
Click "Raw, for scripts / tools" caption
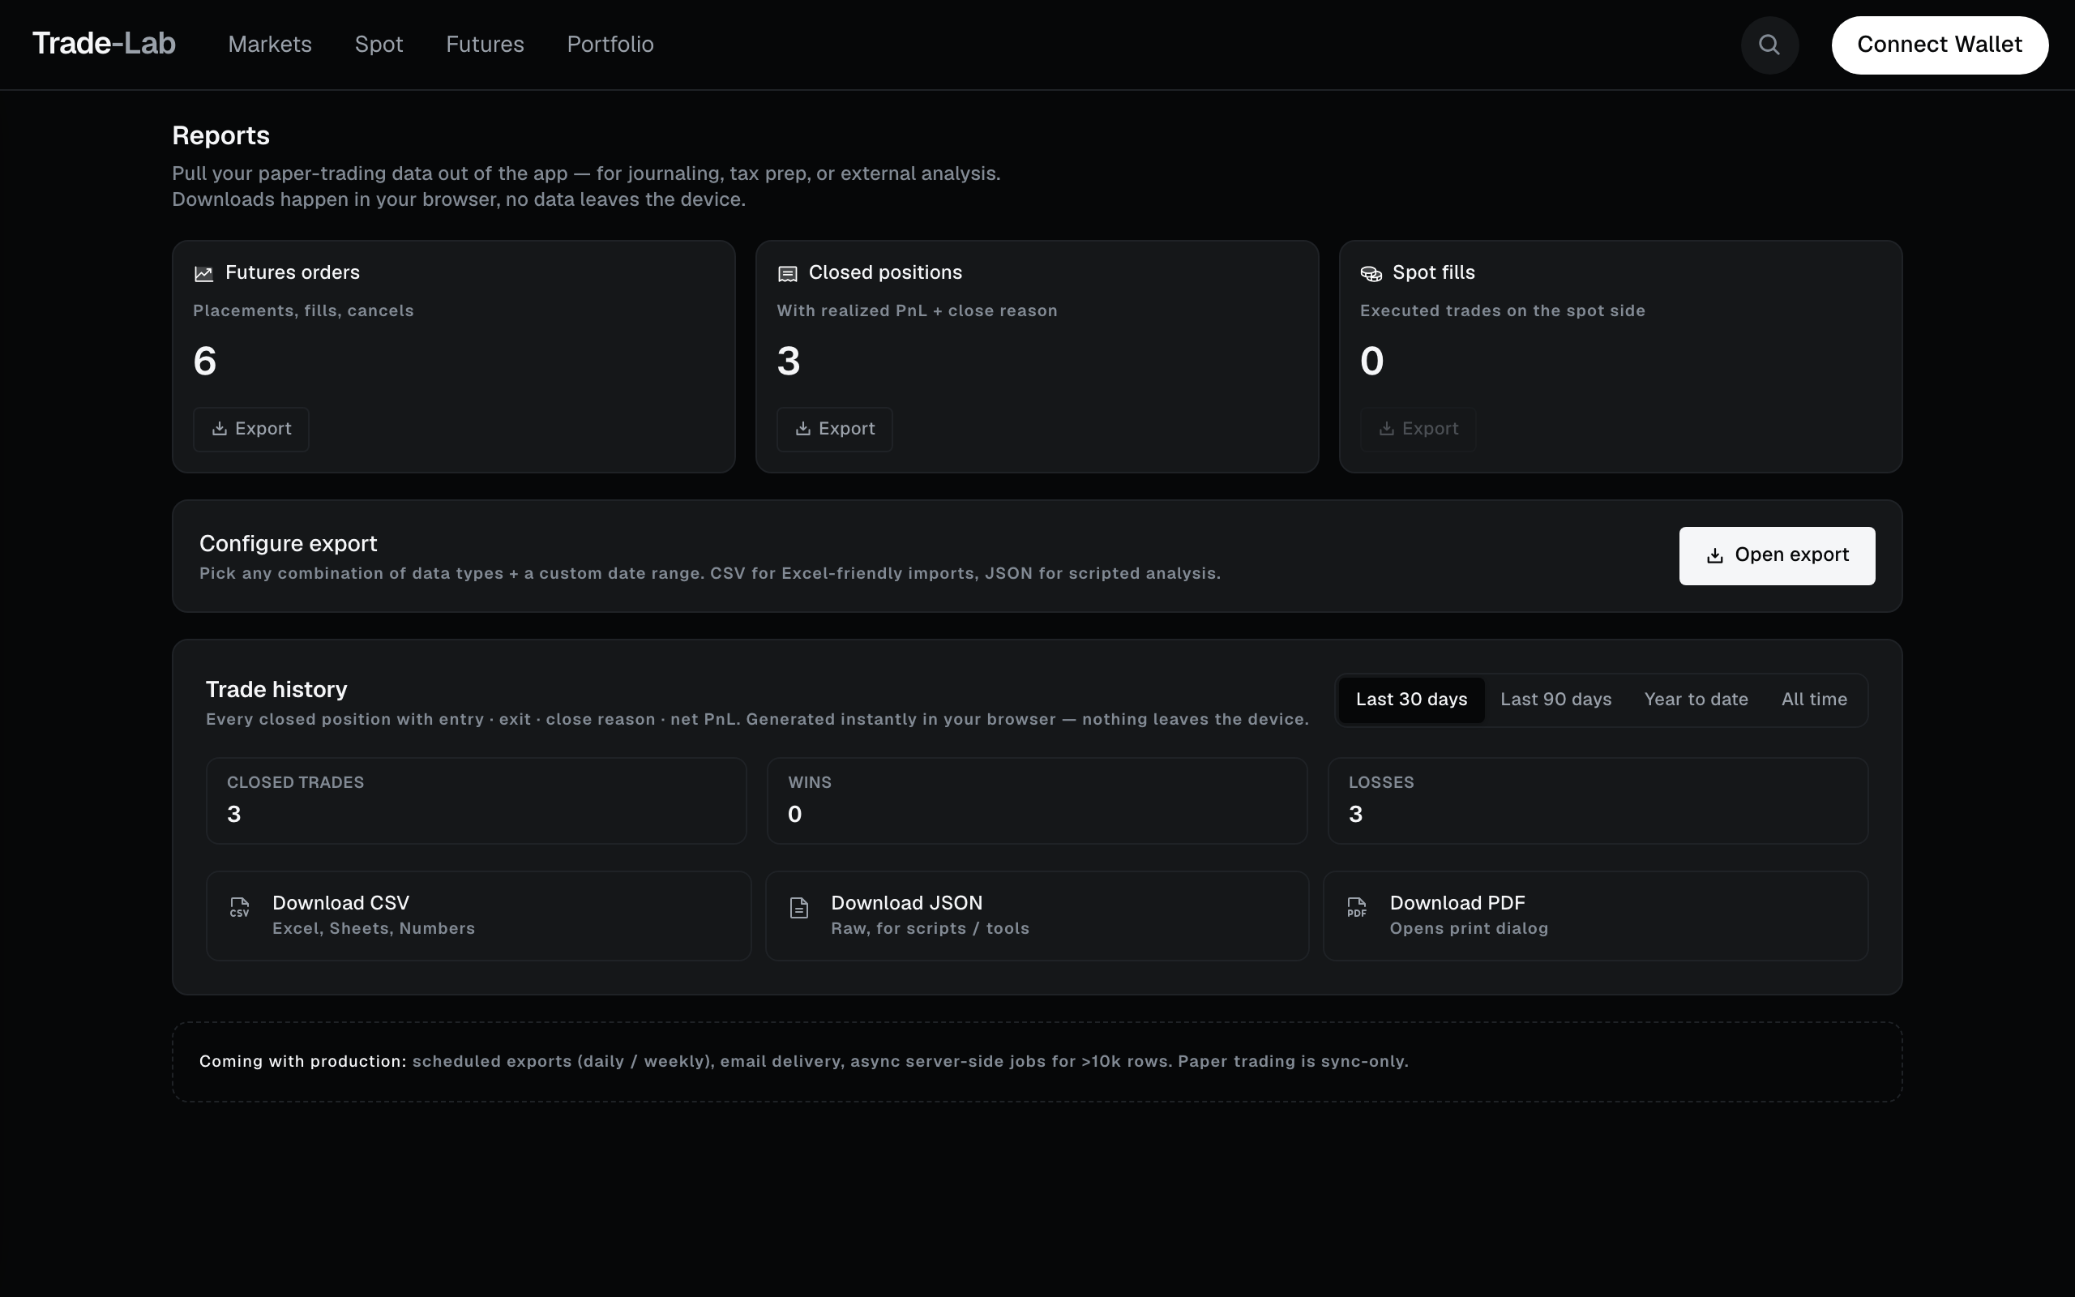(x=930, y=929)
